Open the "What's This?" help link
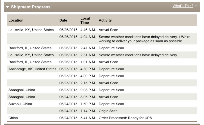 pyautogui.click(x=183, y=6)
